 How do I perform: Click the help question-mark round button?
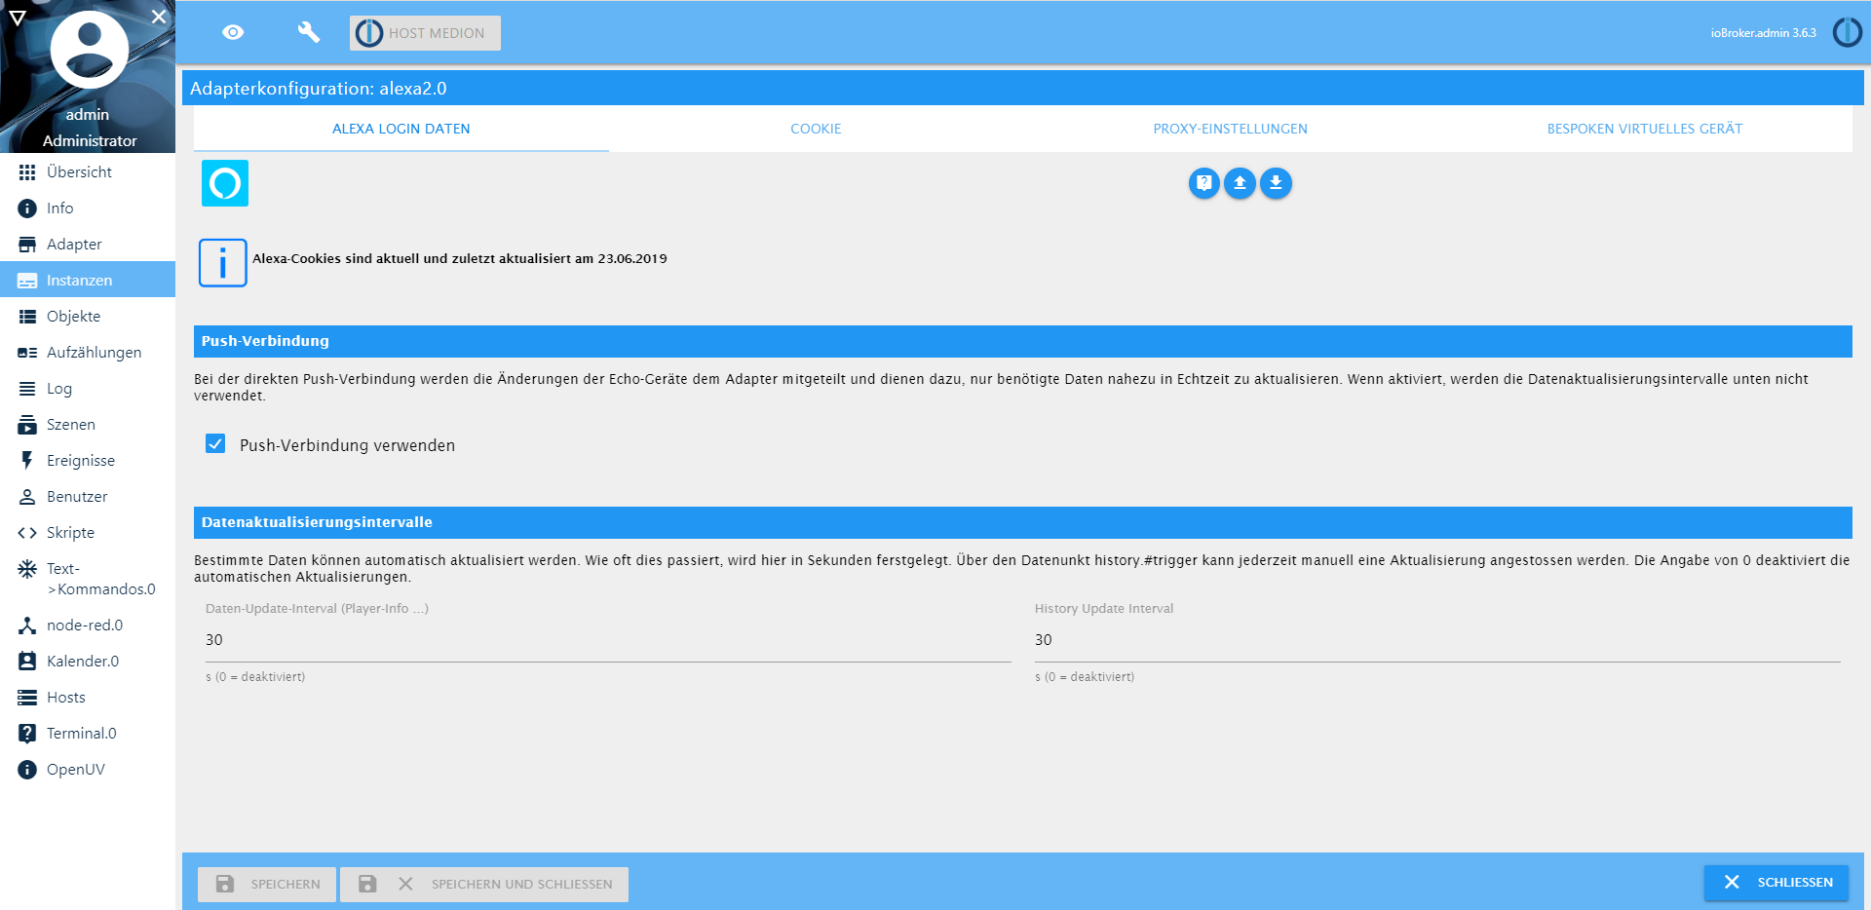click(1204, 183)
